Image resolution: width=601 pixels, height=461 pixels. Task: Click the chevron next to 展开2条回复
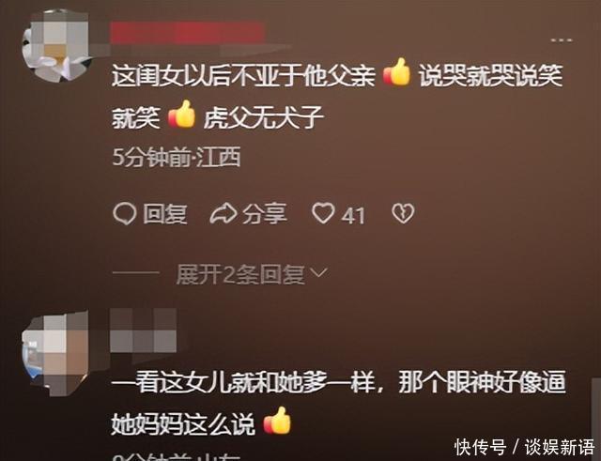[318, 273]
